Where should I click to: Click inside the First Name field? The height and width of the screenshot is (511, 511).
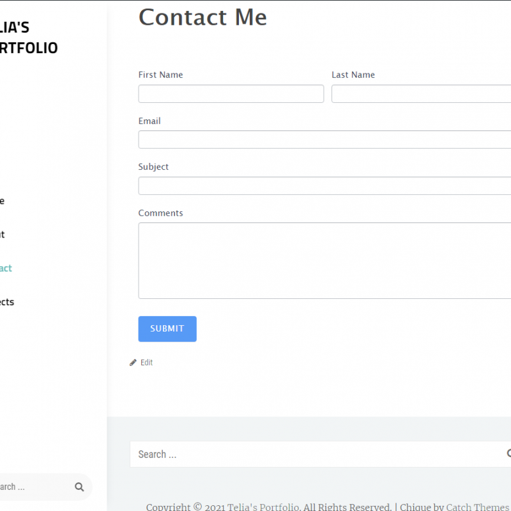click(231, 93)
